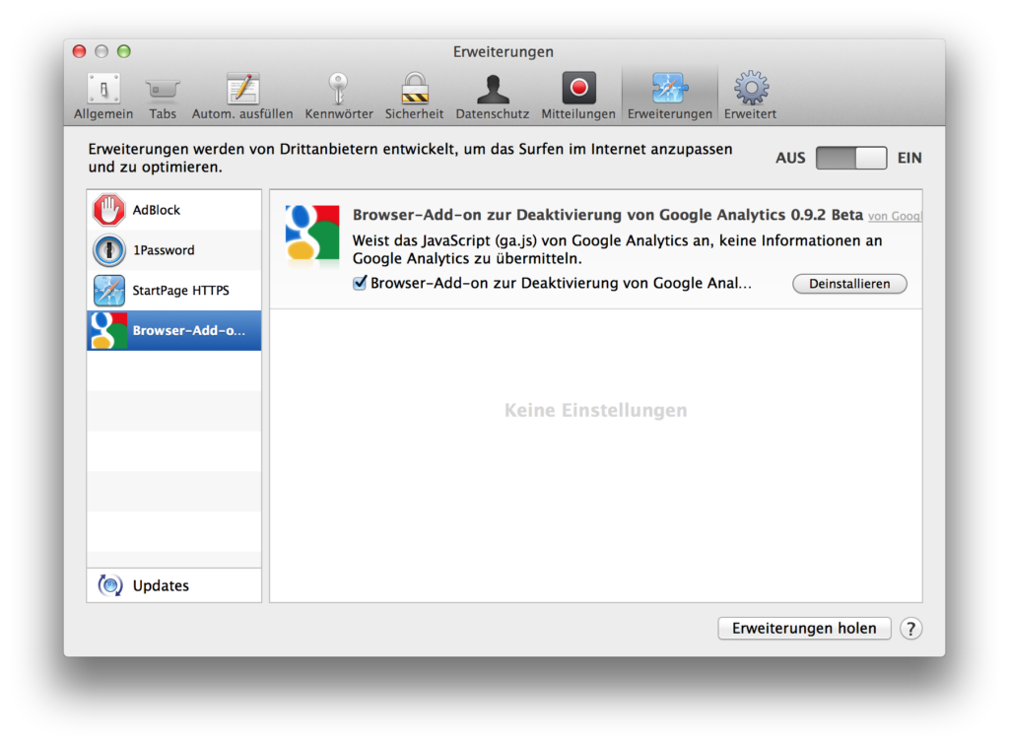The image size is (1009, 745).
Task: Click the 'EIN' label beside the switch
Action: point(909,158)
